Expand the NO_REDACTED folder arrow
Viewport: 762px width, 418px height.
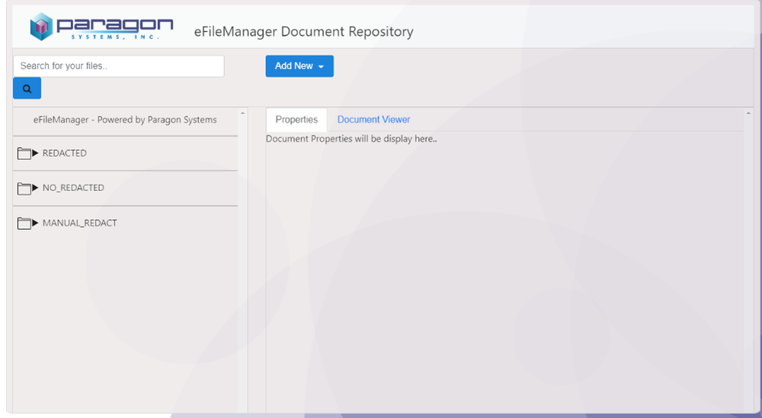[x=35, y=187]
